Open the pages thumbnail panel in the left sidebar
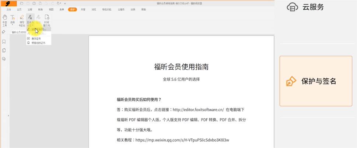357x148 pixels. pos(4,50)
